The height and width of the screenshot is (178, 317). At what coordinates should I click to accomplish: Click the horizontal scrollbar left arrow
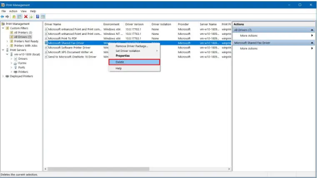click(x=45, y=169)
